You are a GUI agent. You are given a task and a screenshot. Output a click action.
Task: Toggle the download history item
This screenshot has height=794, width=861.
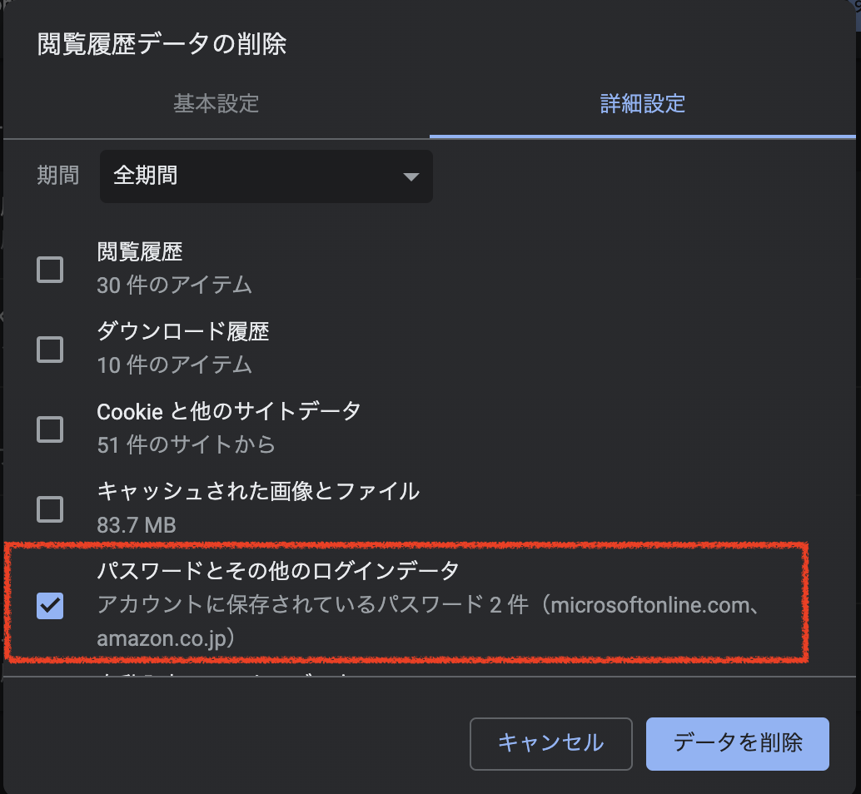tap(50, 350)
